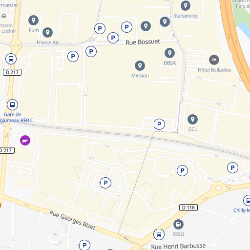This screenshot has width=250, height=250.
Task: Select the Pum location marker
Action: 33,21
